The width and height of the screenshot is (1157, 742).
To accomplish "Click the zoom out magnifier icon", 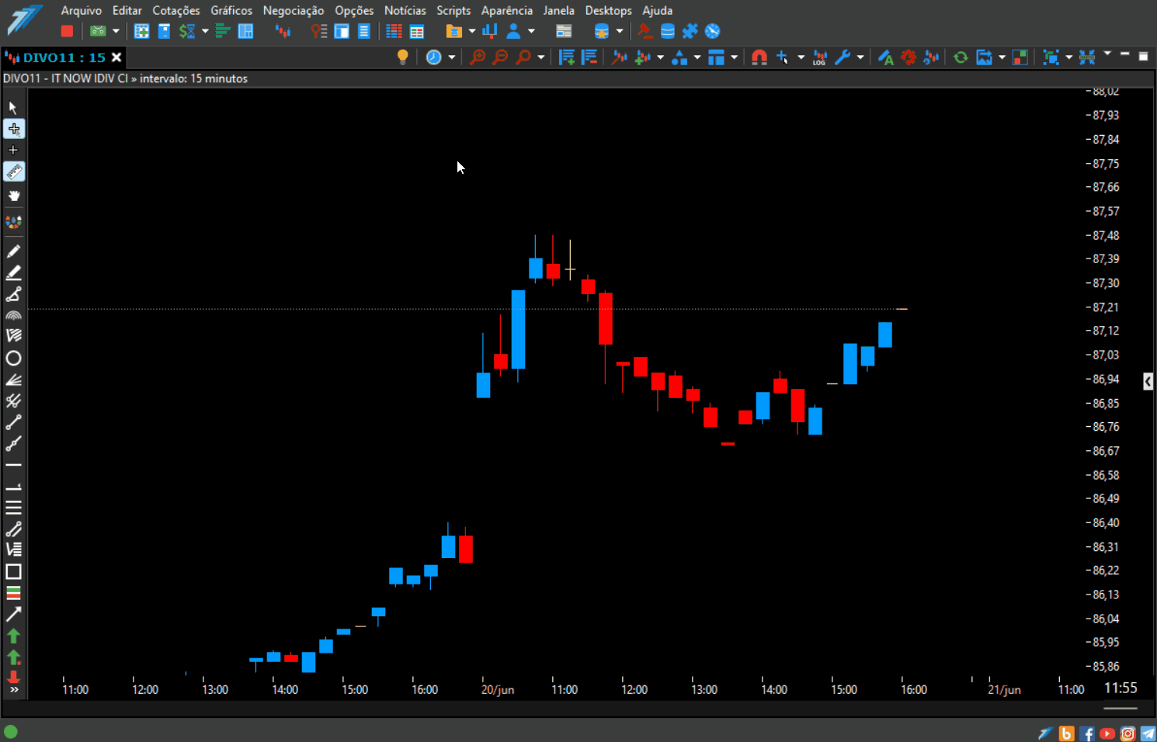I will 501,57.
